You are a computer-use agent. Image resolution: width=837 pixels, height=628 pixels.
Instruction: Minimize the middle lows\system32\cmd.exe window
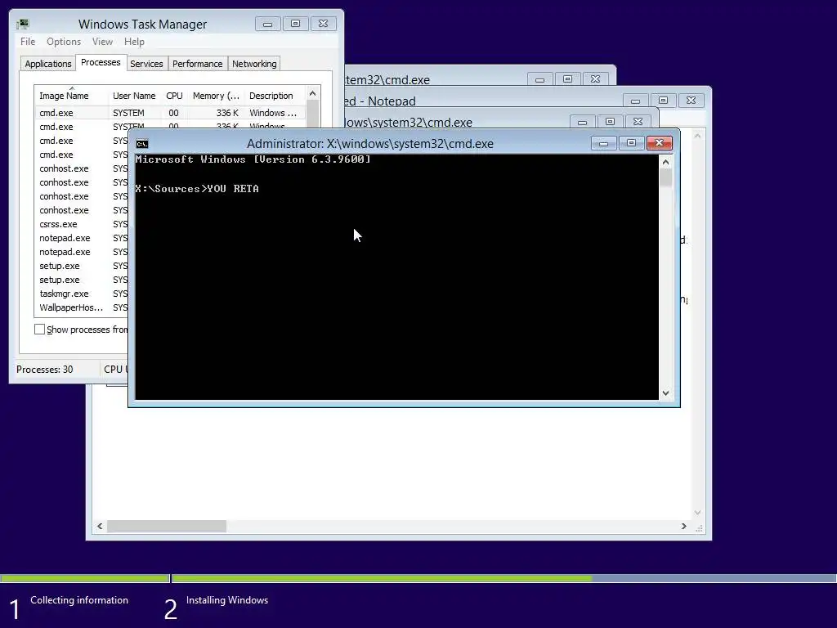click(x=582, y=122)
